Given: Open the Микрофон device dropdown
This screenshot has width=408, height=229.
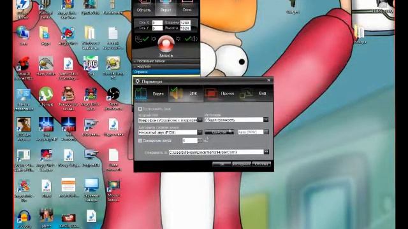Looking at the screenshot, I should pyautogui.click(x=200, y=120).
